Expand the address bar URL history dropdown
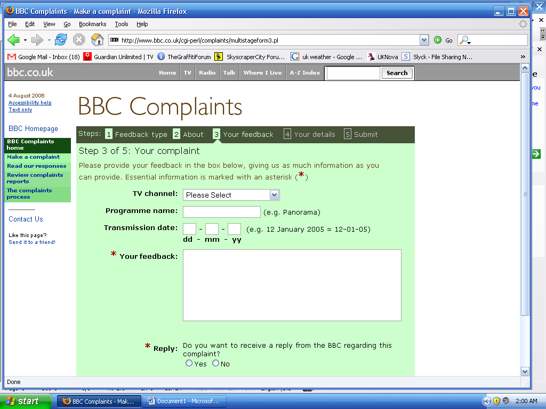Screen dimensions: 546x409 pyautogui.click(x=424, y=40)
